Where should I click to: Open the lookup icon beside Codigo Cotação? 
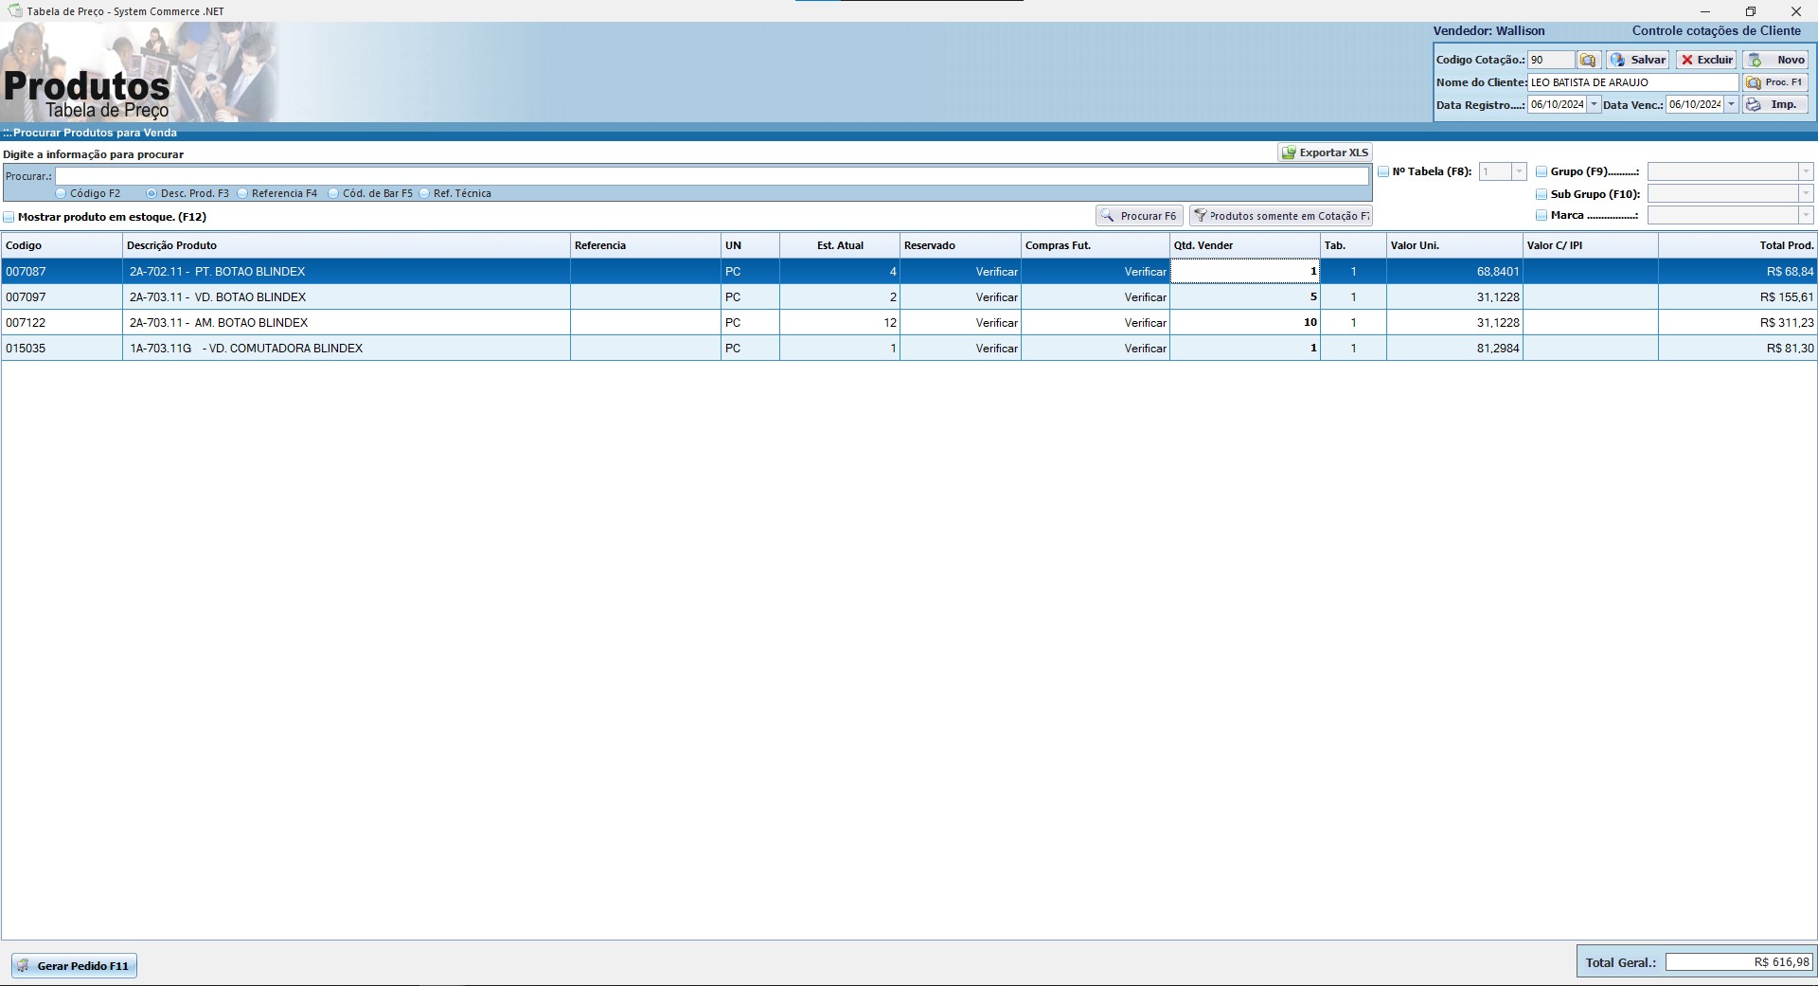(1588, 60)
